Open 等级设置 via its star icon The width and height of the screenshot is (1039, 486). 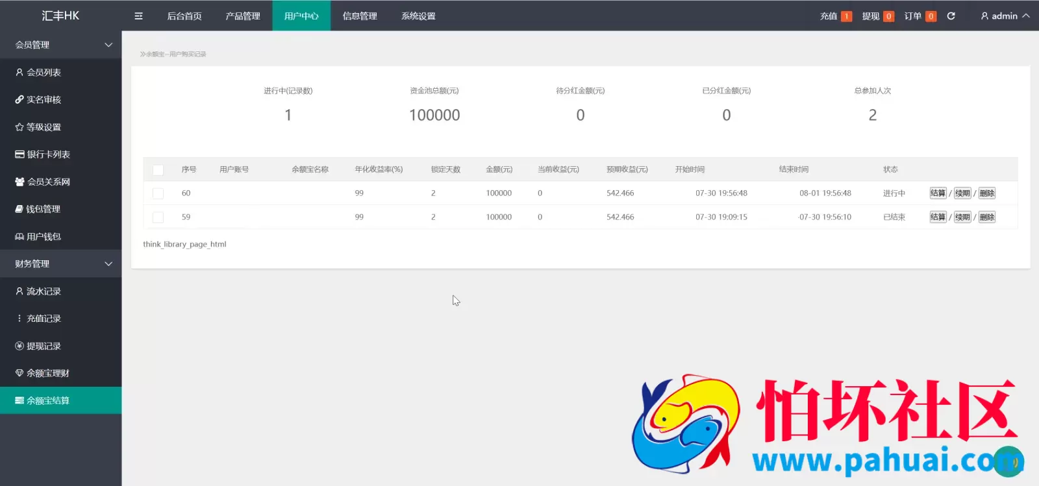click(x=19, y=127)
